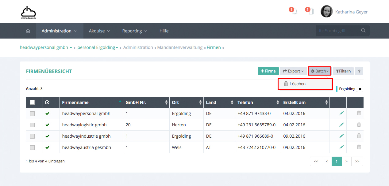Image resolution: width=389 pixels, height=186 pixels.
Task: Check the box for headwaypersonal gmbh row
Action: click(33, 114)
